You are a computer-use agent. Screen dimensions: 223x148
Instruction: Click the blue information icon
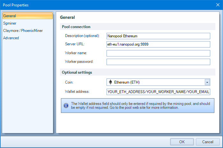[x=66, y=106]
